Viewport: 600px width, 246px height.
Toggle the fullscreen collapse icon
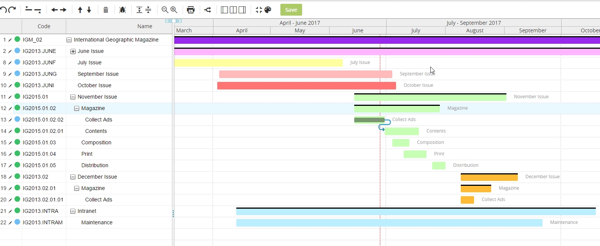point(259,10)
